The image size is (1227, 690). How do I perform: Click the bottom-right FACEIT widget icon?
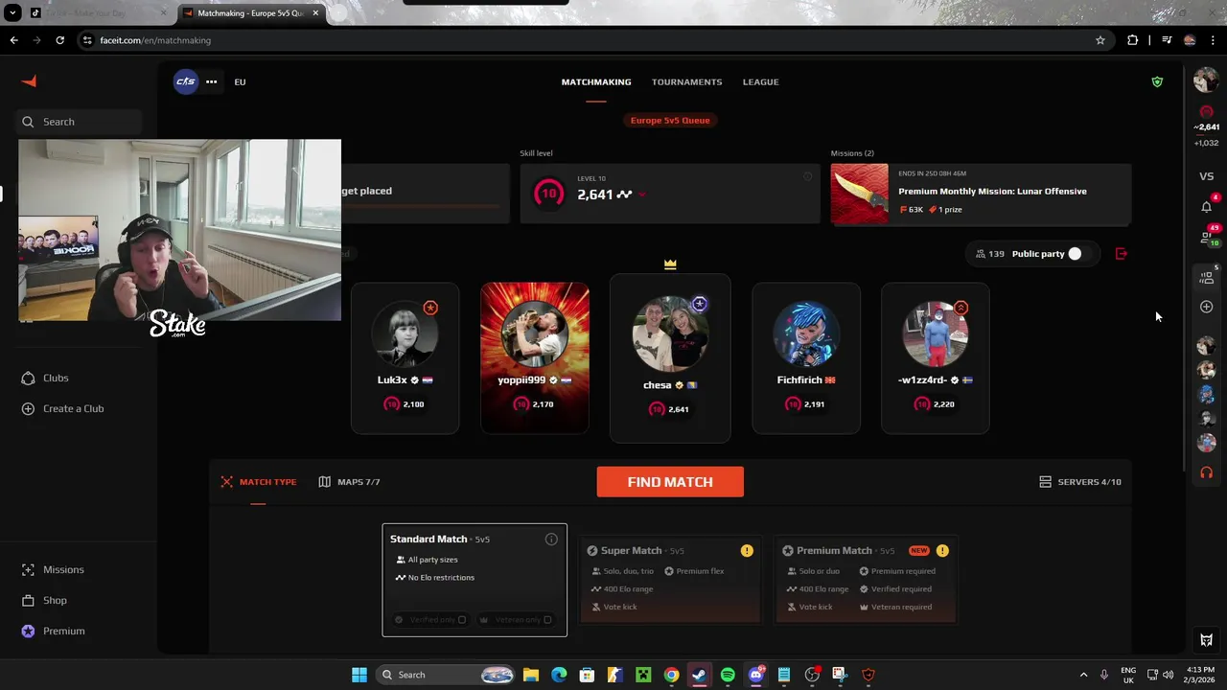1207,640
